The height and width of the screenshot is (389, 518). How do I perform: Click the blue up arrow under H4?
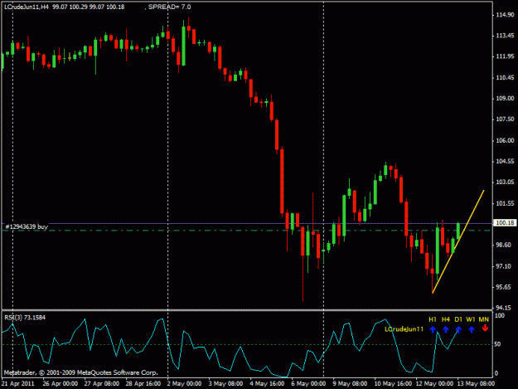tap(446, 329)
